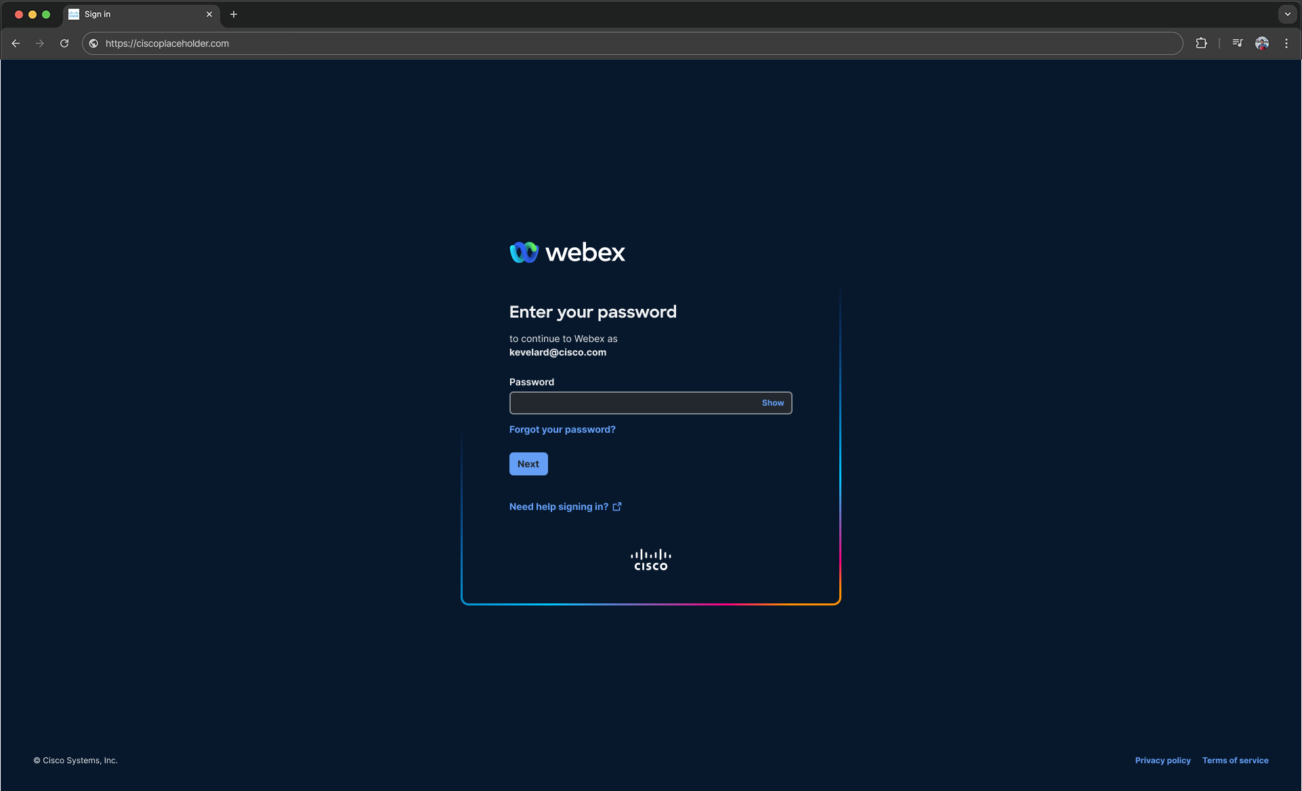Viewport: 1302px width, 791px height.
Task: Click the address bar URL
Action: click(167, 43)
